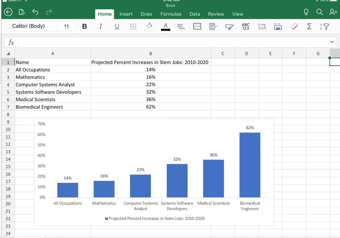Click into the formula bar field
The image size is (340, 238).
point(173,42)
